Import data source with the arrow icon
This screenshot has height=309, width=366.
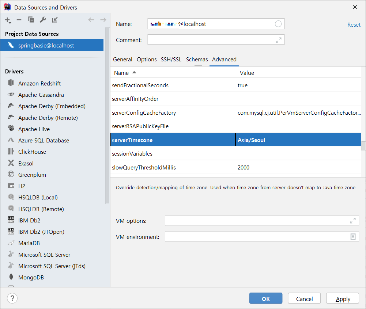[x=54, y=20]
